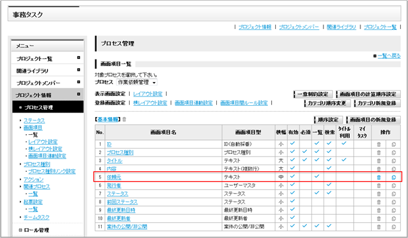This screenshot has width=408, height=238.
Task: Click ユーザーマスタ type cell
Action: tap(249, 186)
